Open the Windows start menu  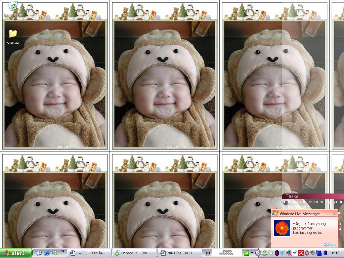point(16,253)
